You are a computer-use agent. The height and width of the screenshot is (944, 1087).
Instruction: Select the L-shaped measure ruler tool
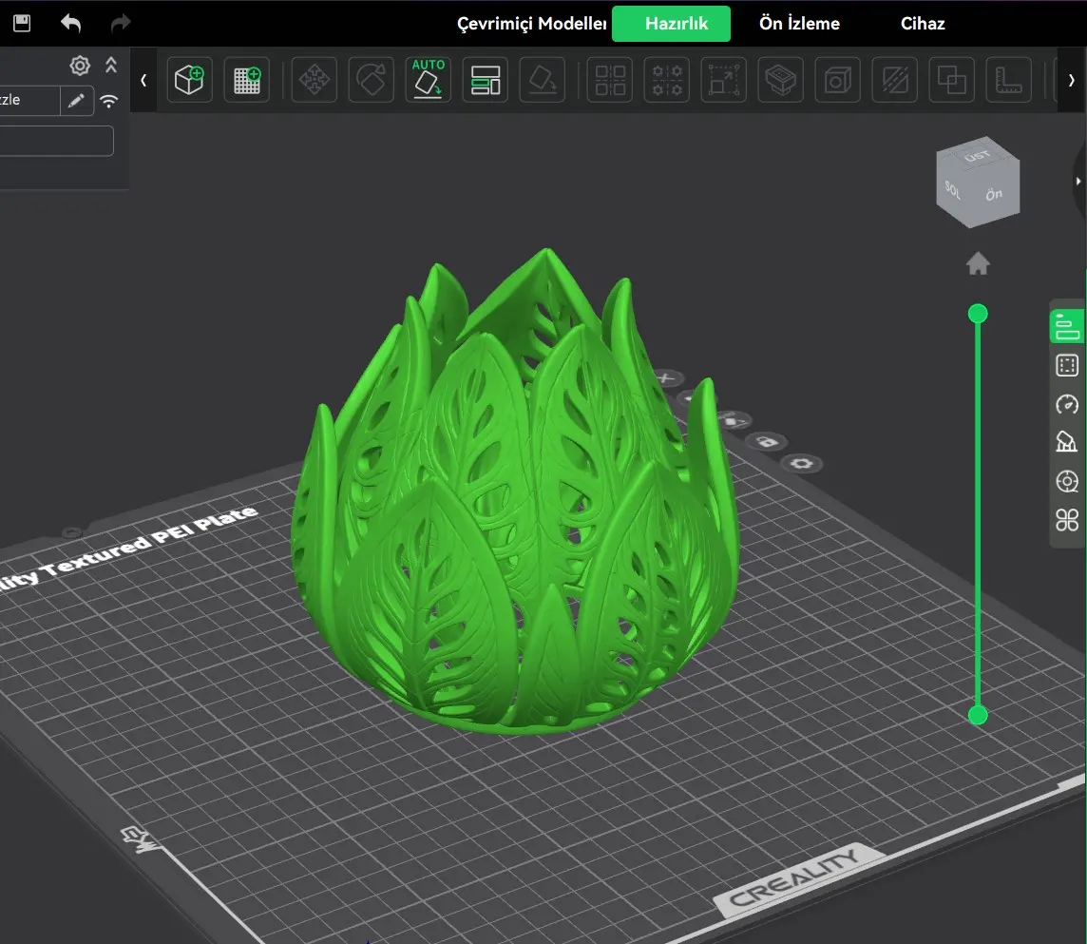[1008, 80]
